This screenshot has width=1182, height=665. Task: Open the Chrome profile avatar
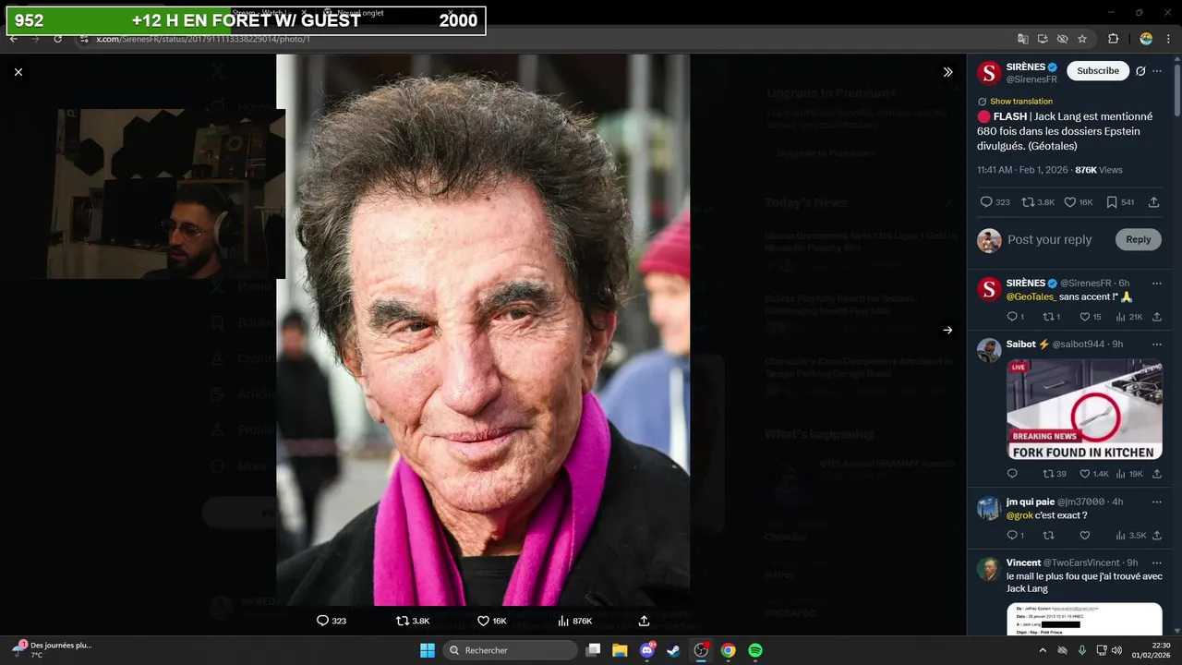coord(1146,39)
